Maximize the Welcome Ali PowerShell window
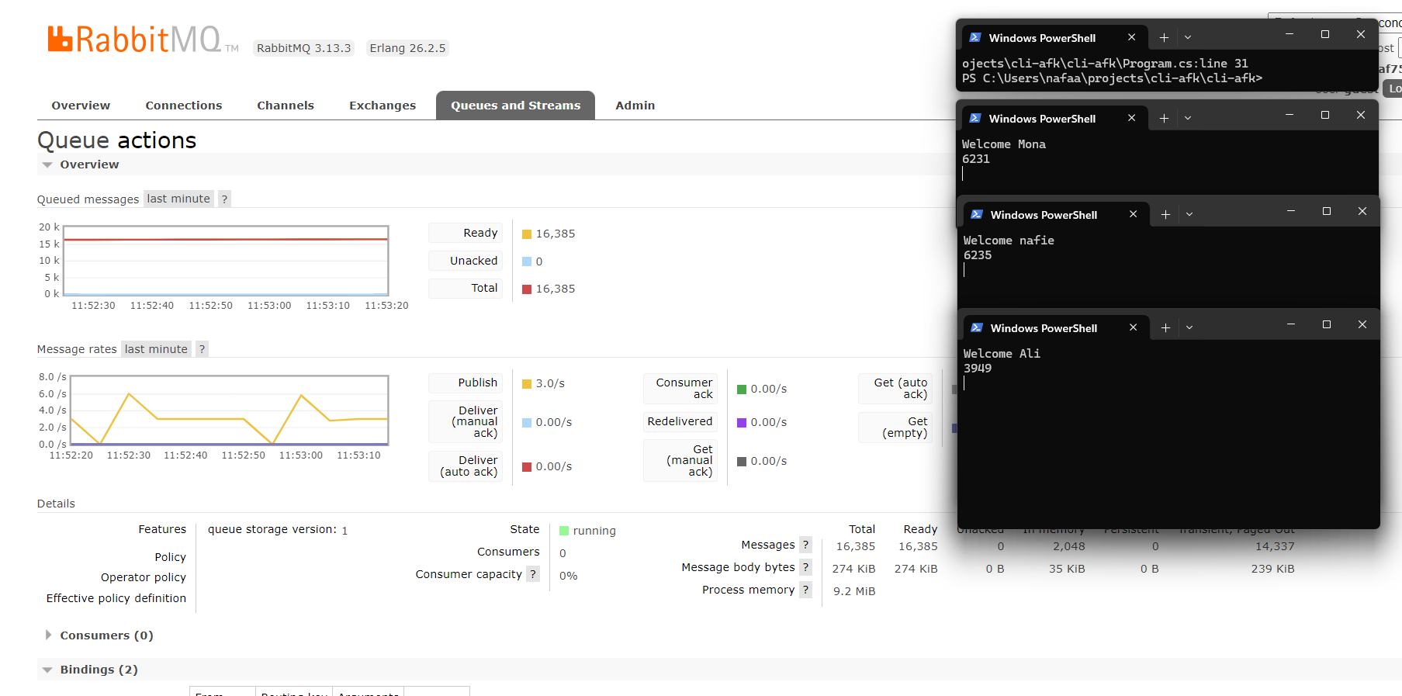 point(1327,324)
